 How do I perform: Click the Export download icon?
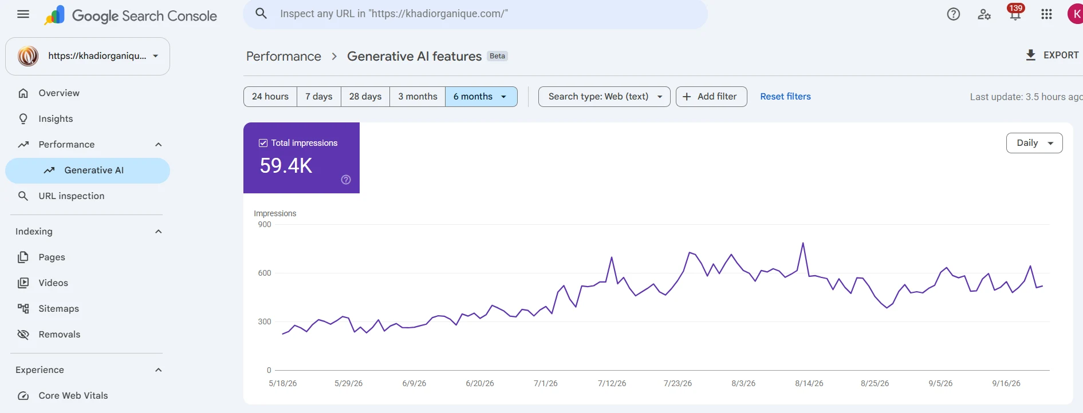click(1030, 55)
